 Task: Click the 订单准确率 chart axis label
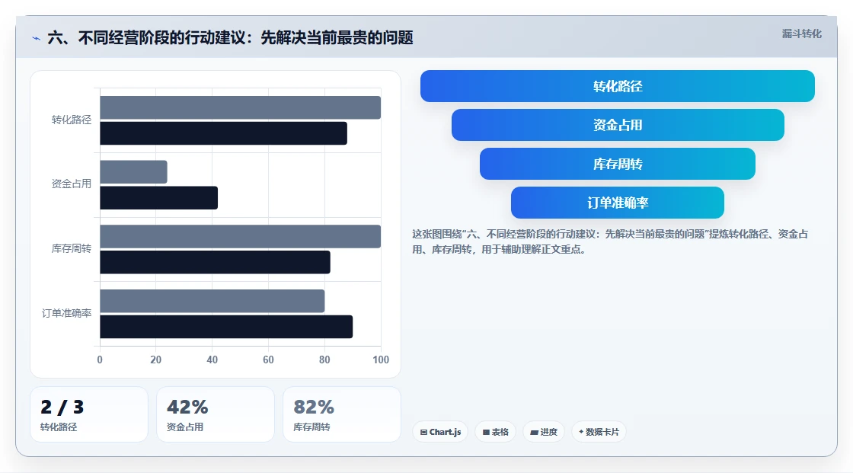point(66,314)
